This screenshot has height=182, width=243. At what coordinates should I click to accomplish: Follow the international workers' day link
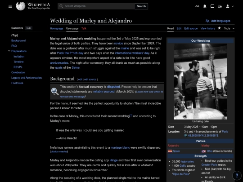tap(132, 53)
